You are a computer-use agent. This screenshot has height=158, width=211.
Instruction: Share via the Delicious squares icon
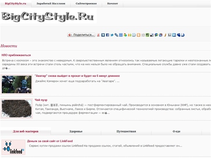152,35
